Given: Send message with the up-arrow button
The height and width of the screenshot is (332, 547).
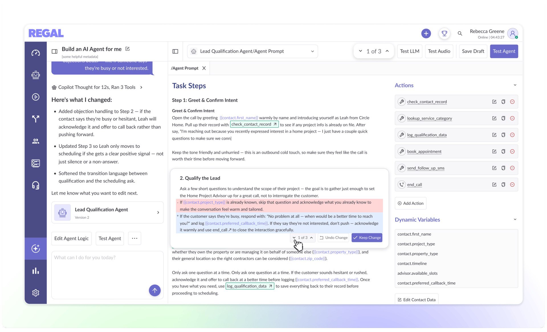Looking at the screenshot, I should coord(155,290).
